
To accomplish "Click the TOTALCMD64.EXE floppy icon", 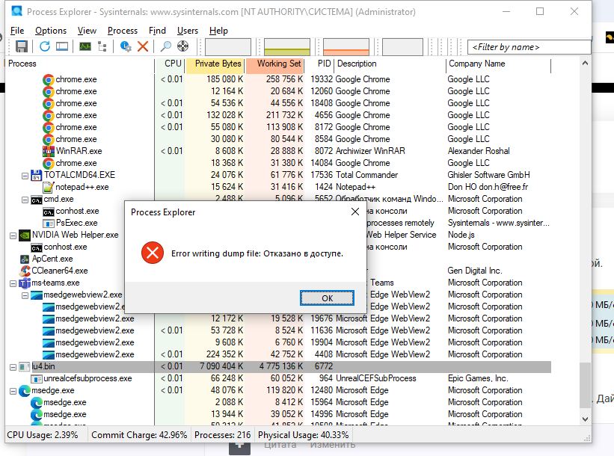I will coord(36,175).
